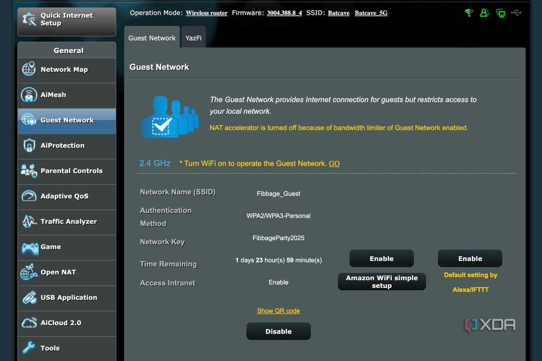
Task: Switch to the YazFi tab
Action: pyautogui.click(x=194, y=38)
